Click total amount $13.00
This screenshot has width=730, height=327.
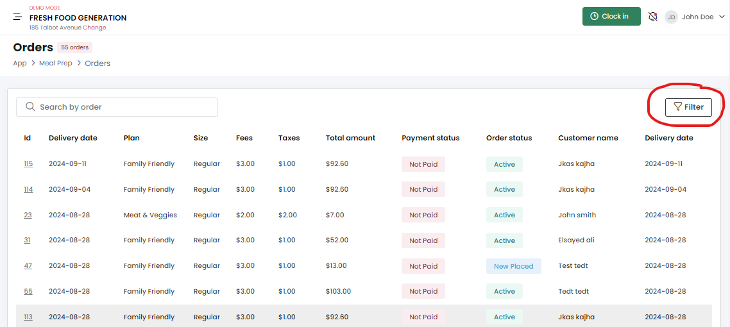coord(336,265)
